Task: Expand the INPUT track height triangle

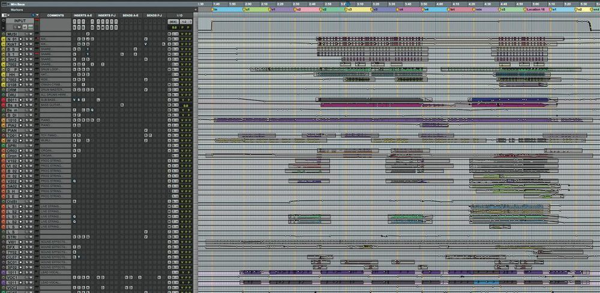Action: coord(4,28)
